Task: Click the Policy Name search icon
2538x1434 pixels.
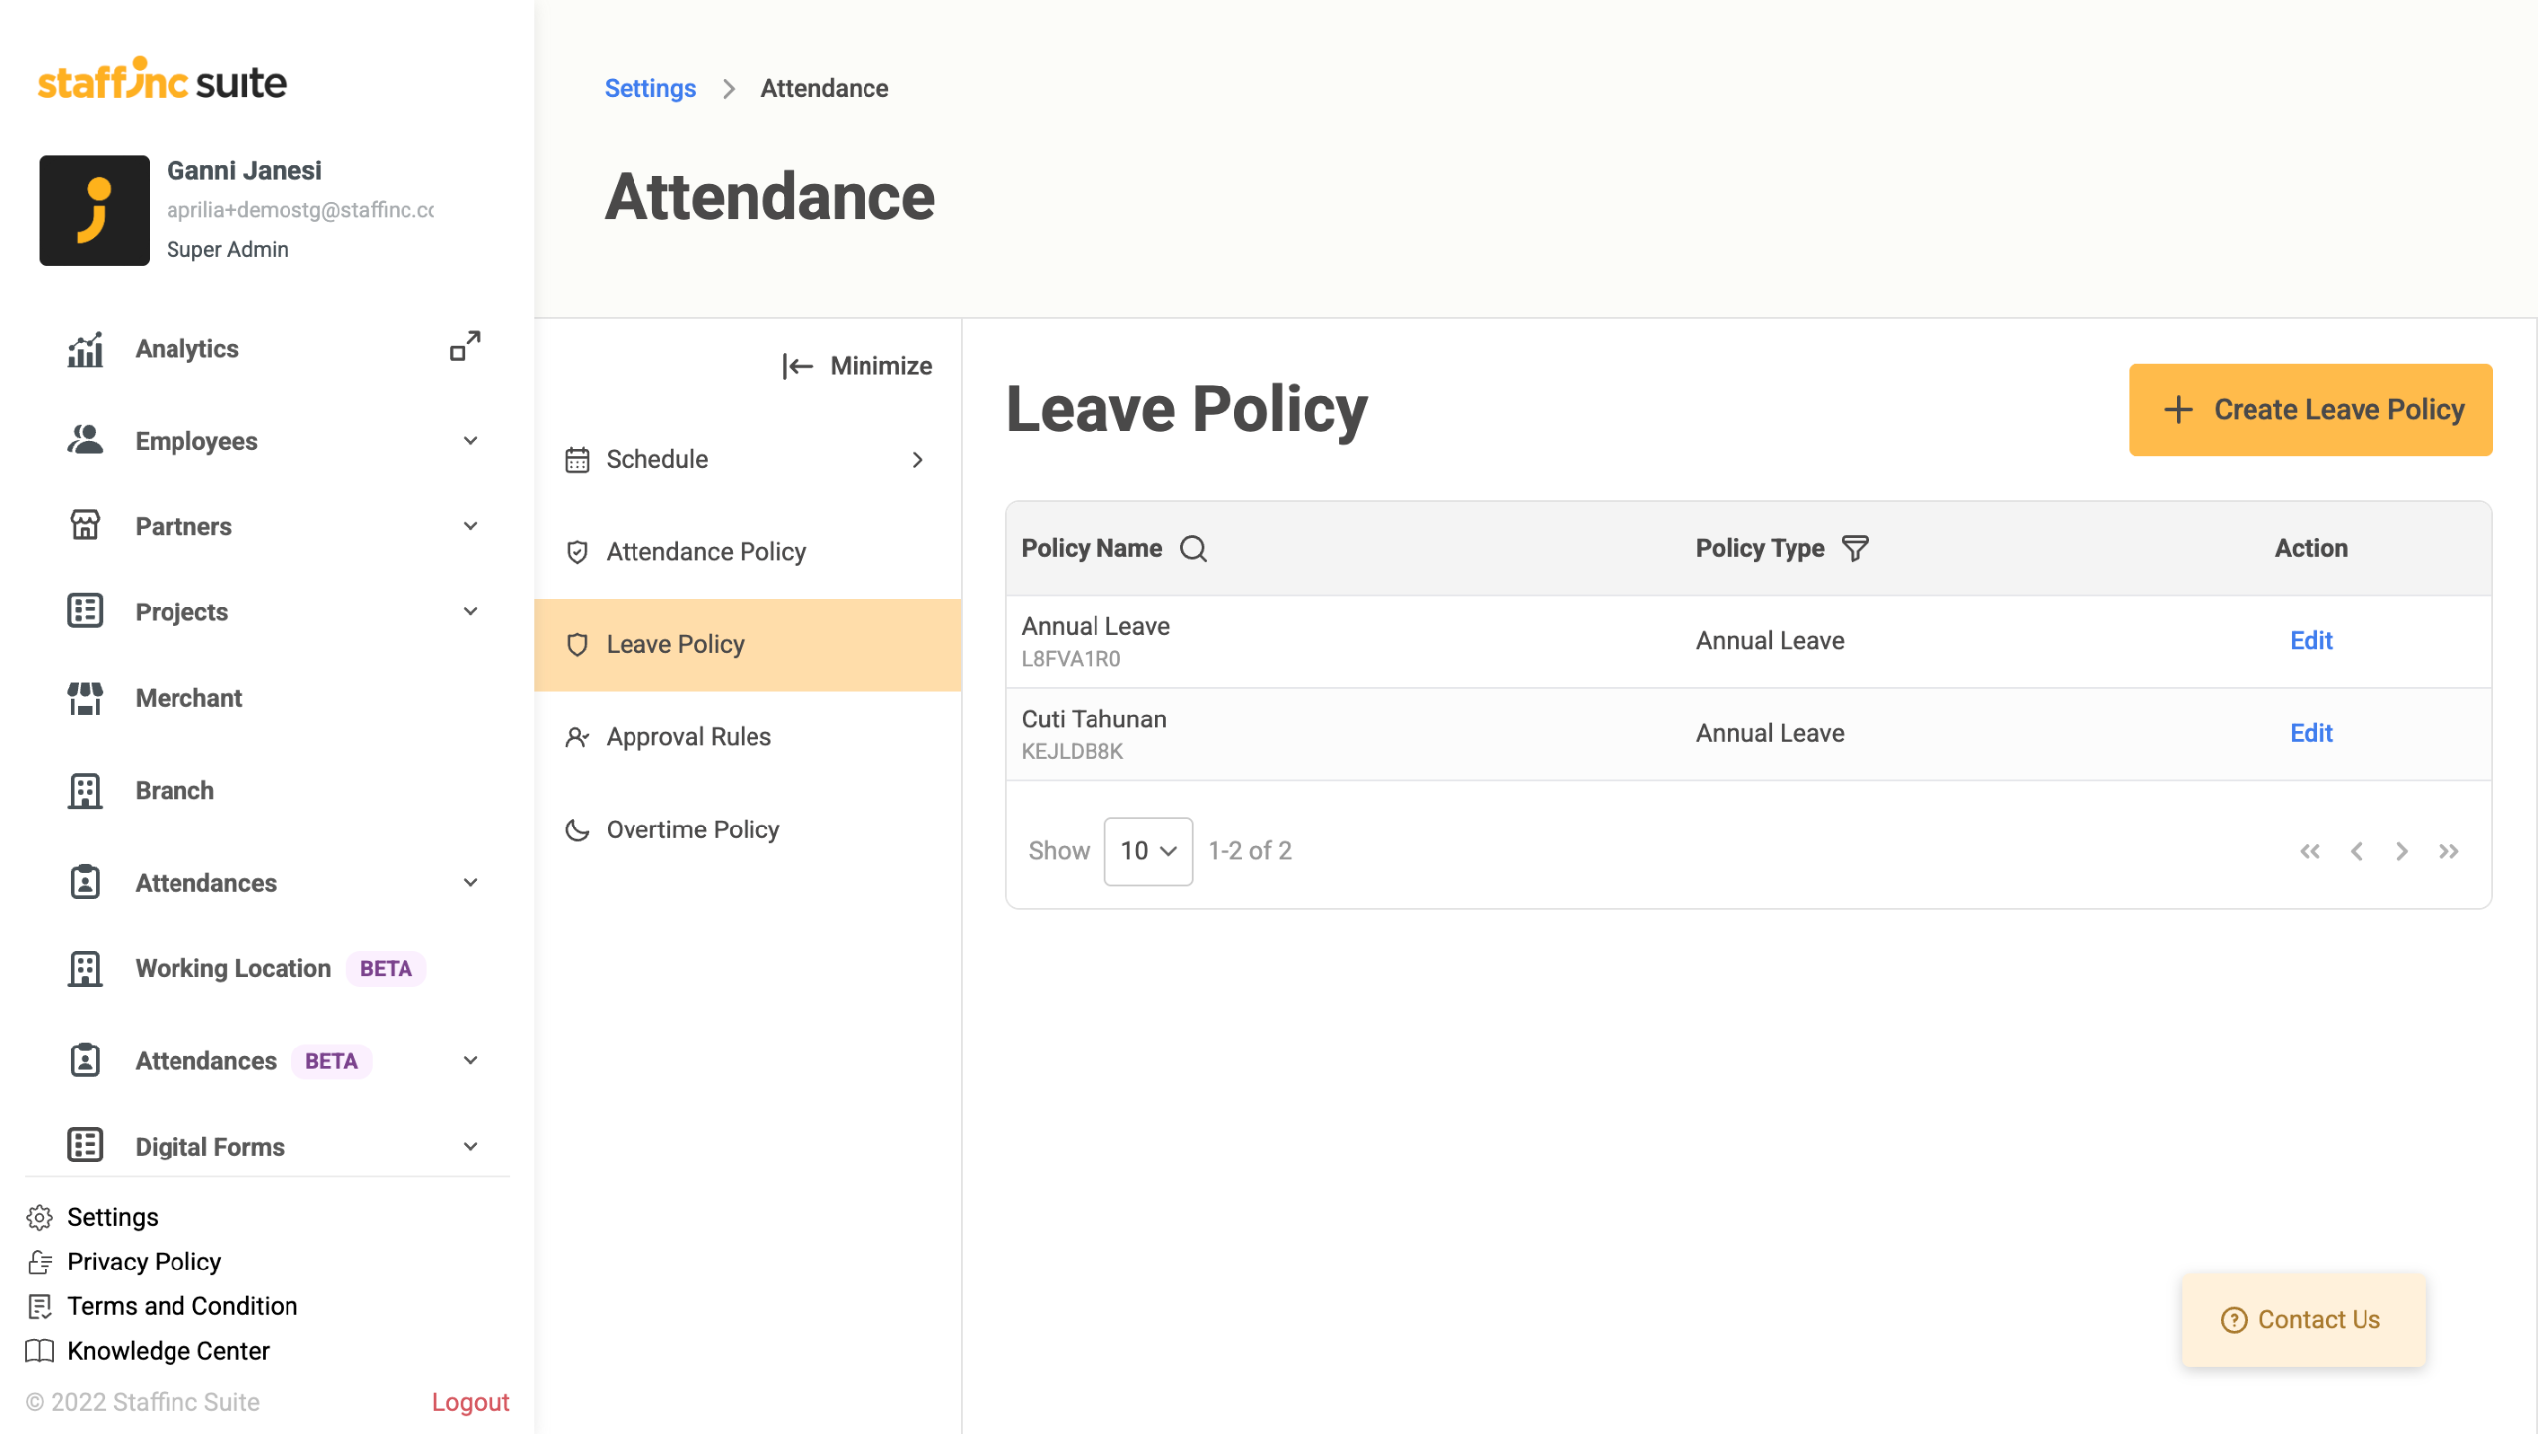Action: tap(1193, 549)
